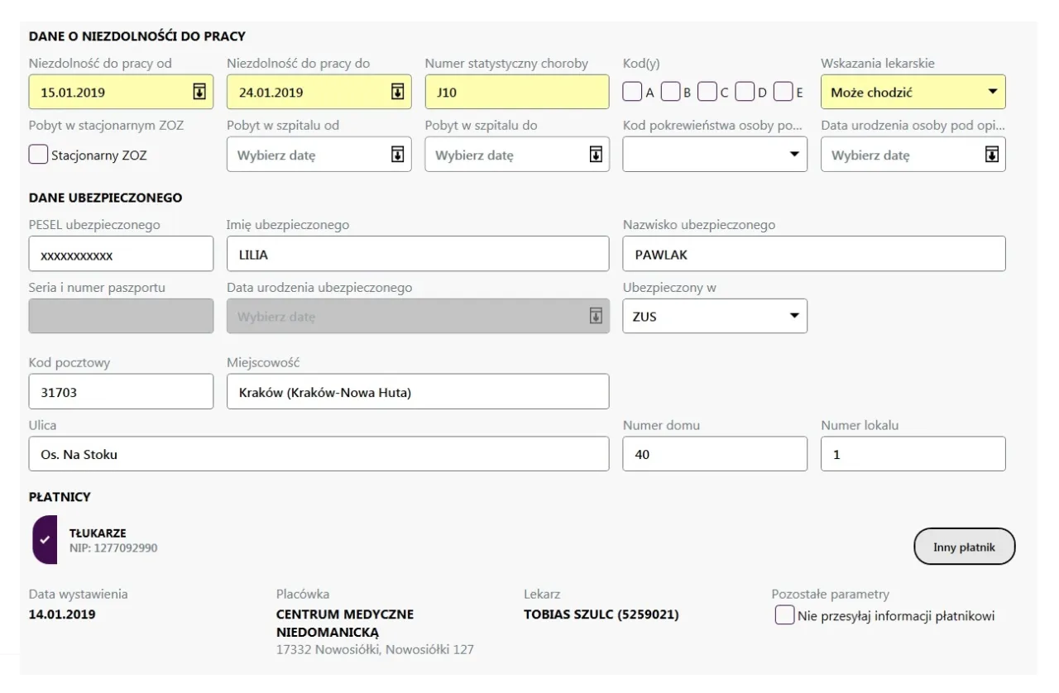The image size is (1059, 693).
Task: Click the Kod pocztowy field
Action: click(121, 392)
